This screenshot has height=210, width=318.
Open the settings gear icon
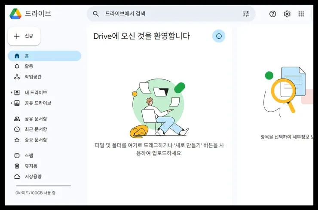tap(287, 14)
